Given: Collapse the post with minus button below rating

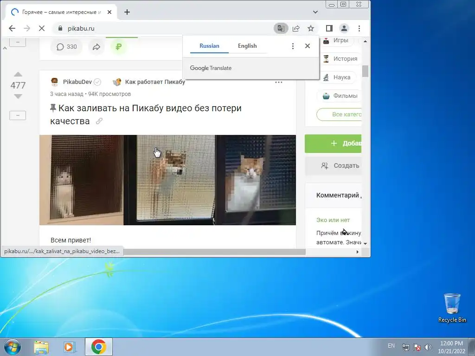Looking at the screenshot, I should click(x=18, y=115).
